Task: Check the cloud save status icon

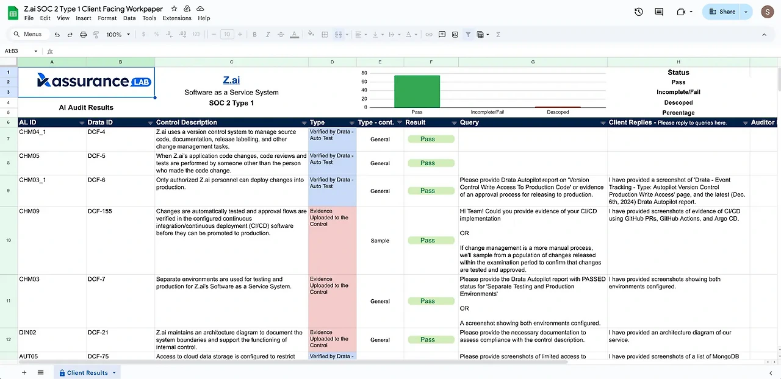Action: coord(200,9)
